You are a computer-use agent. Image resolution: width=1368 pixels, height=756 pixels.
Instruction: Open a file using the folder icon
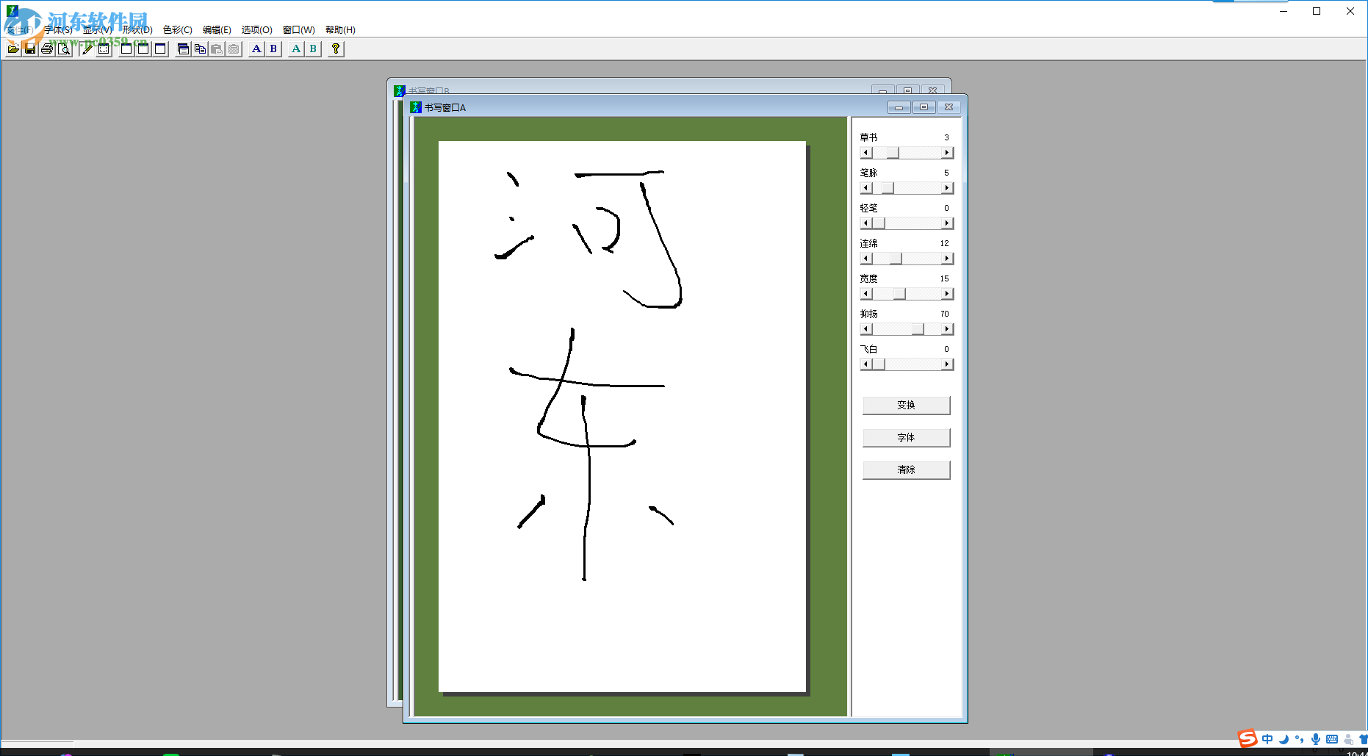point(13,48)
